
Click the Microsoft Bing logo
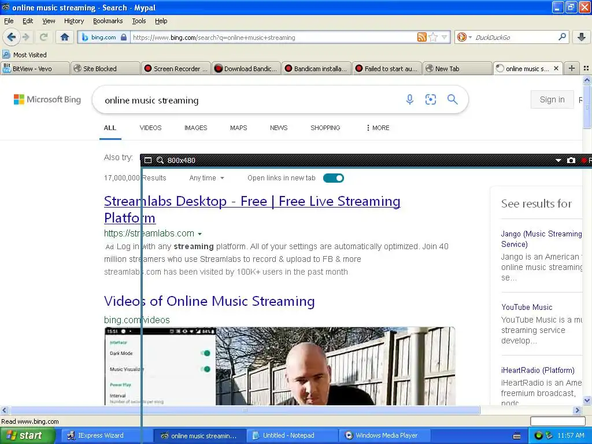(47, 99)
